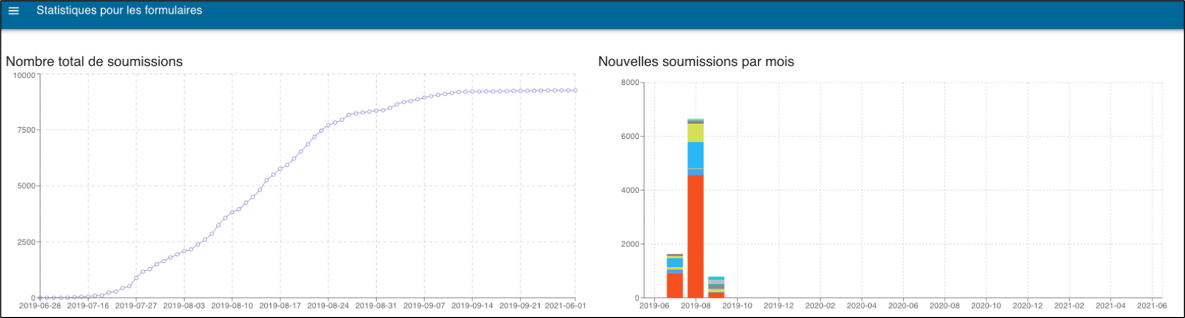
Task: Click the 2019-10 label on bar chart
Action: [x=737, y=306]
